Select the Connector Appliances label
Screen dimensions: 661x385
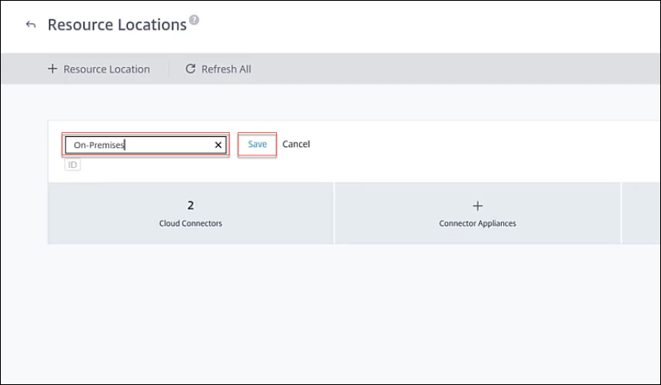coord(478,223)
